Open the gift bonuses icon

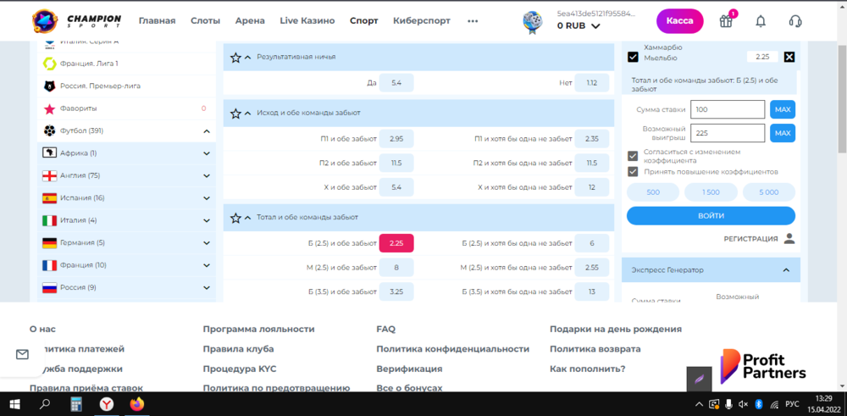coord(726,21)
